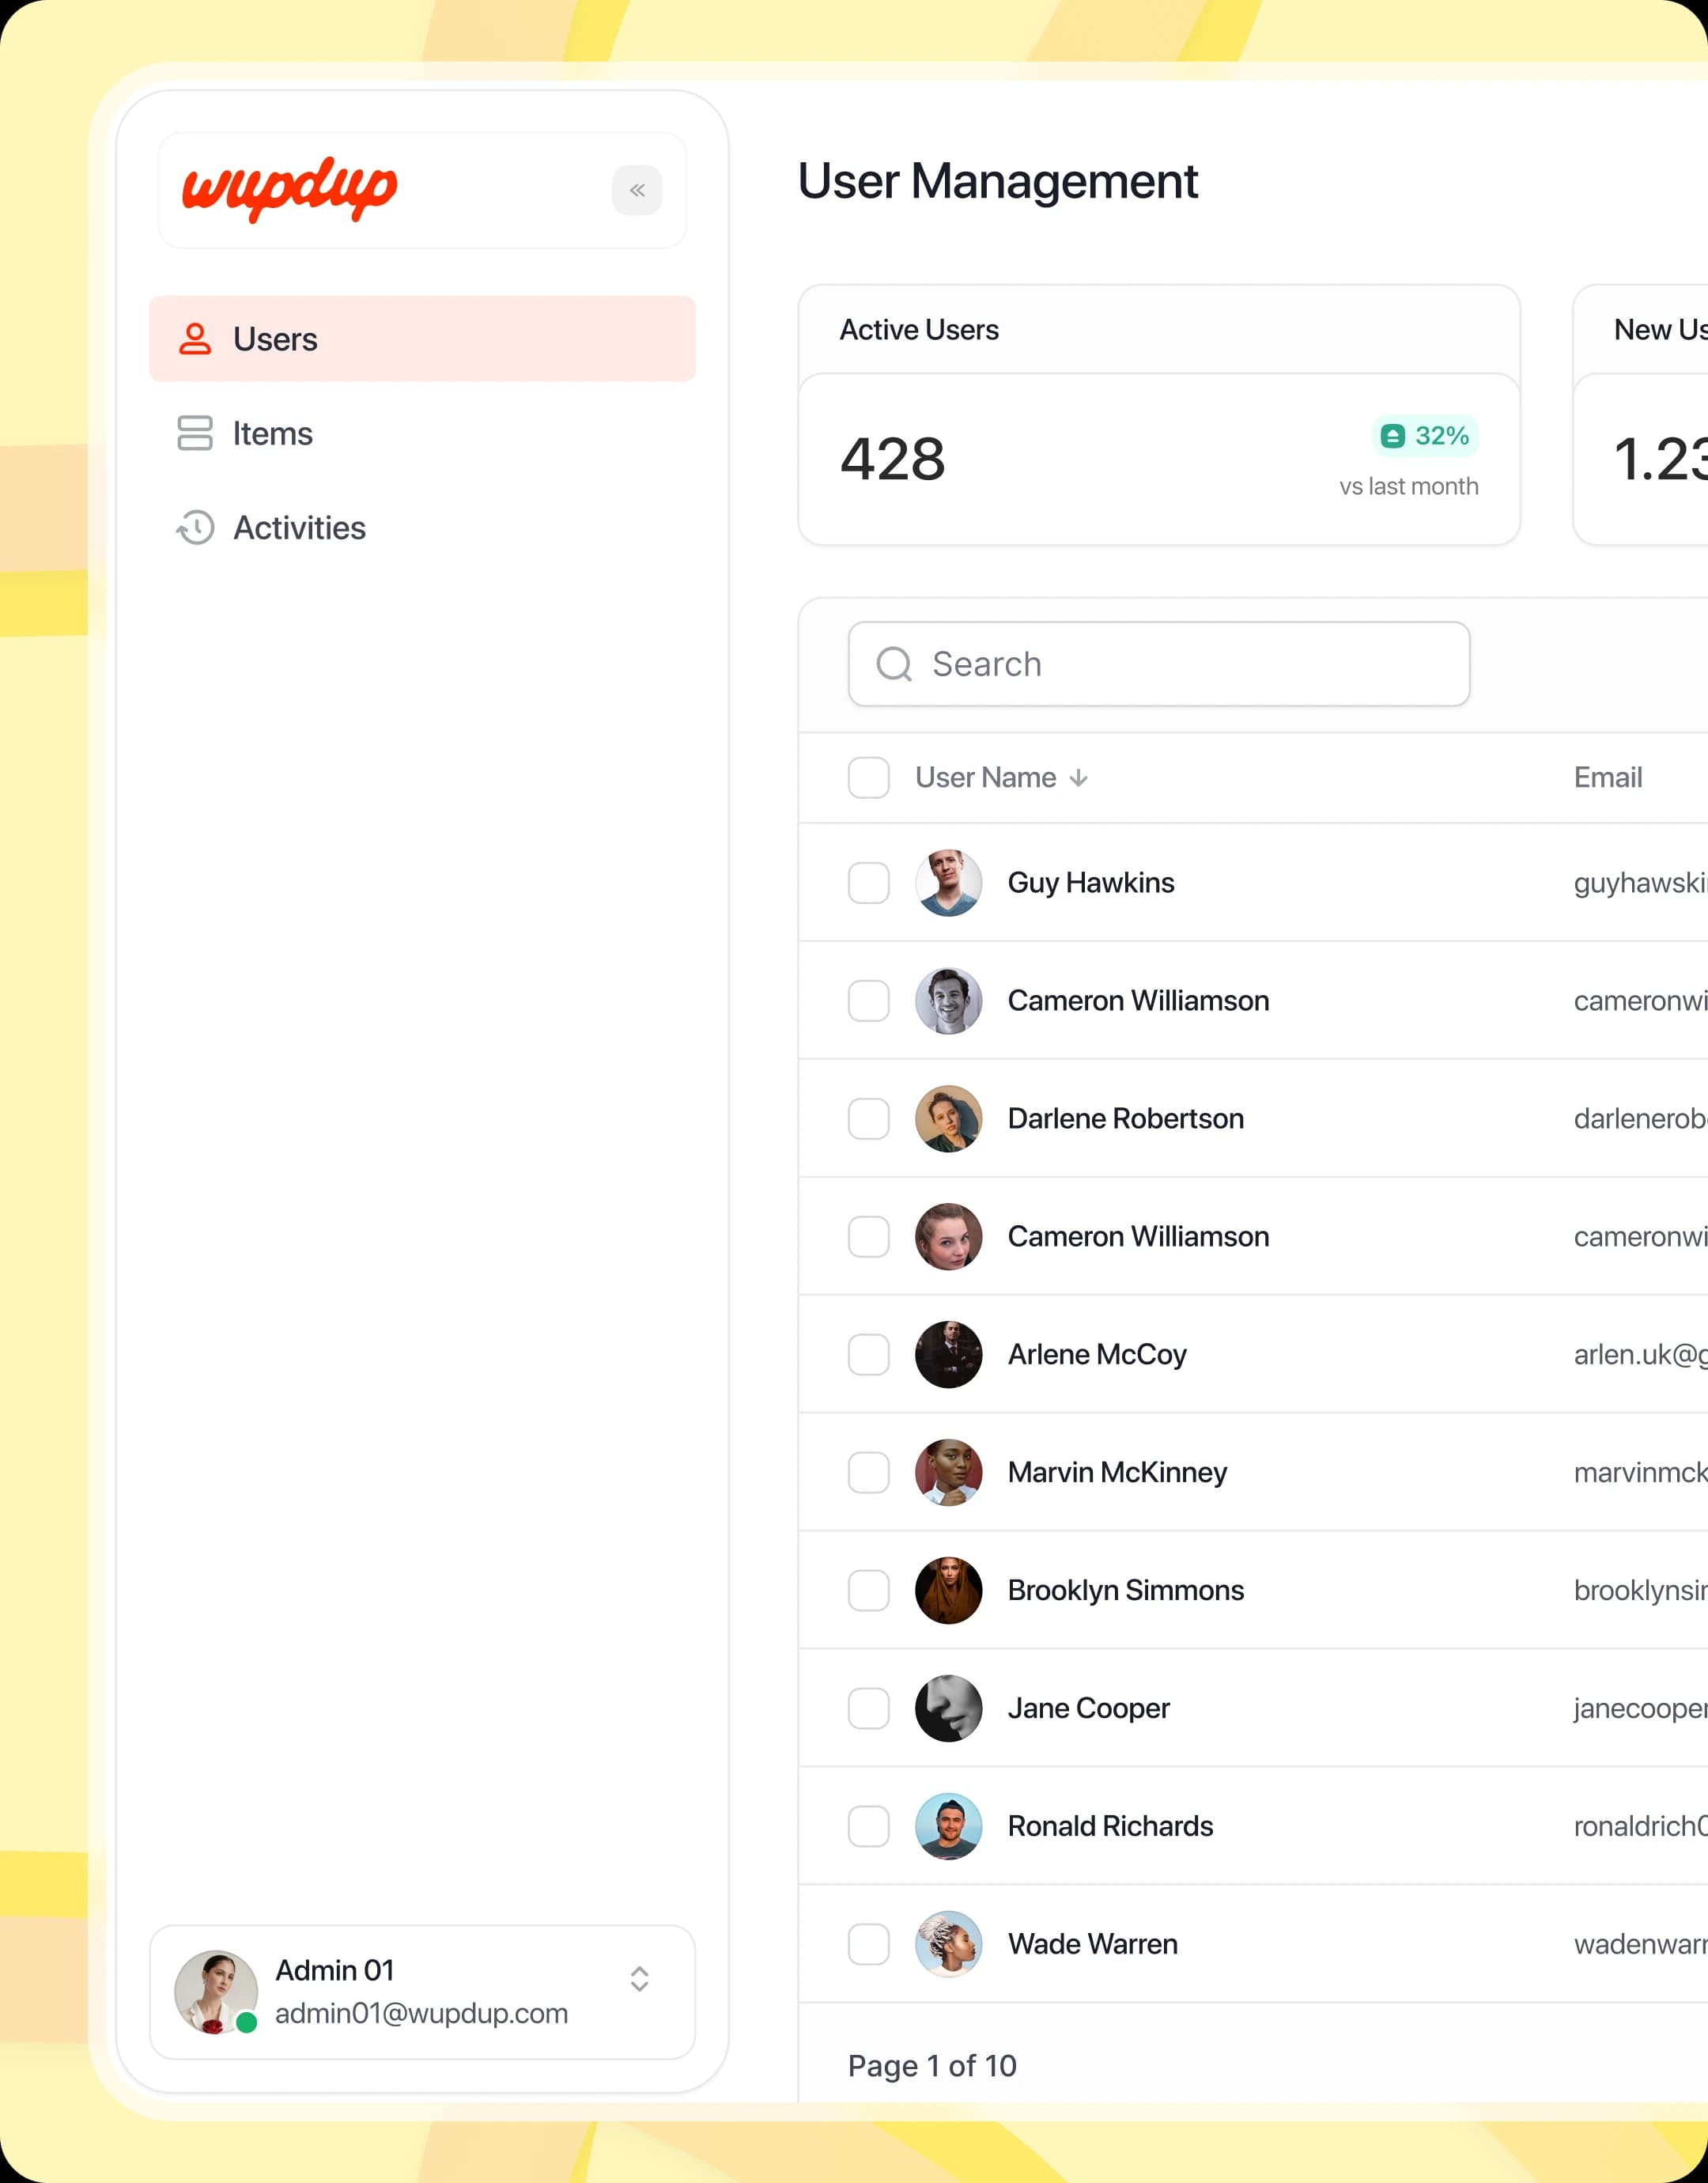Open the Items menu section

pos(273,433)
